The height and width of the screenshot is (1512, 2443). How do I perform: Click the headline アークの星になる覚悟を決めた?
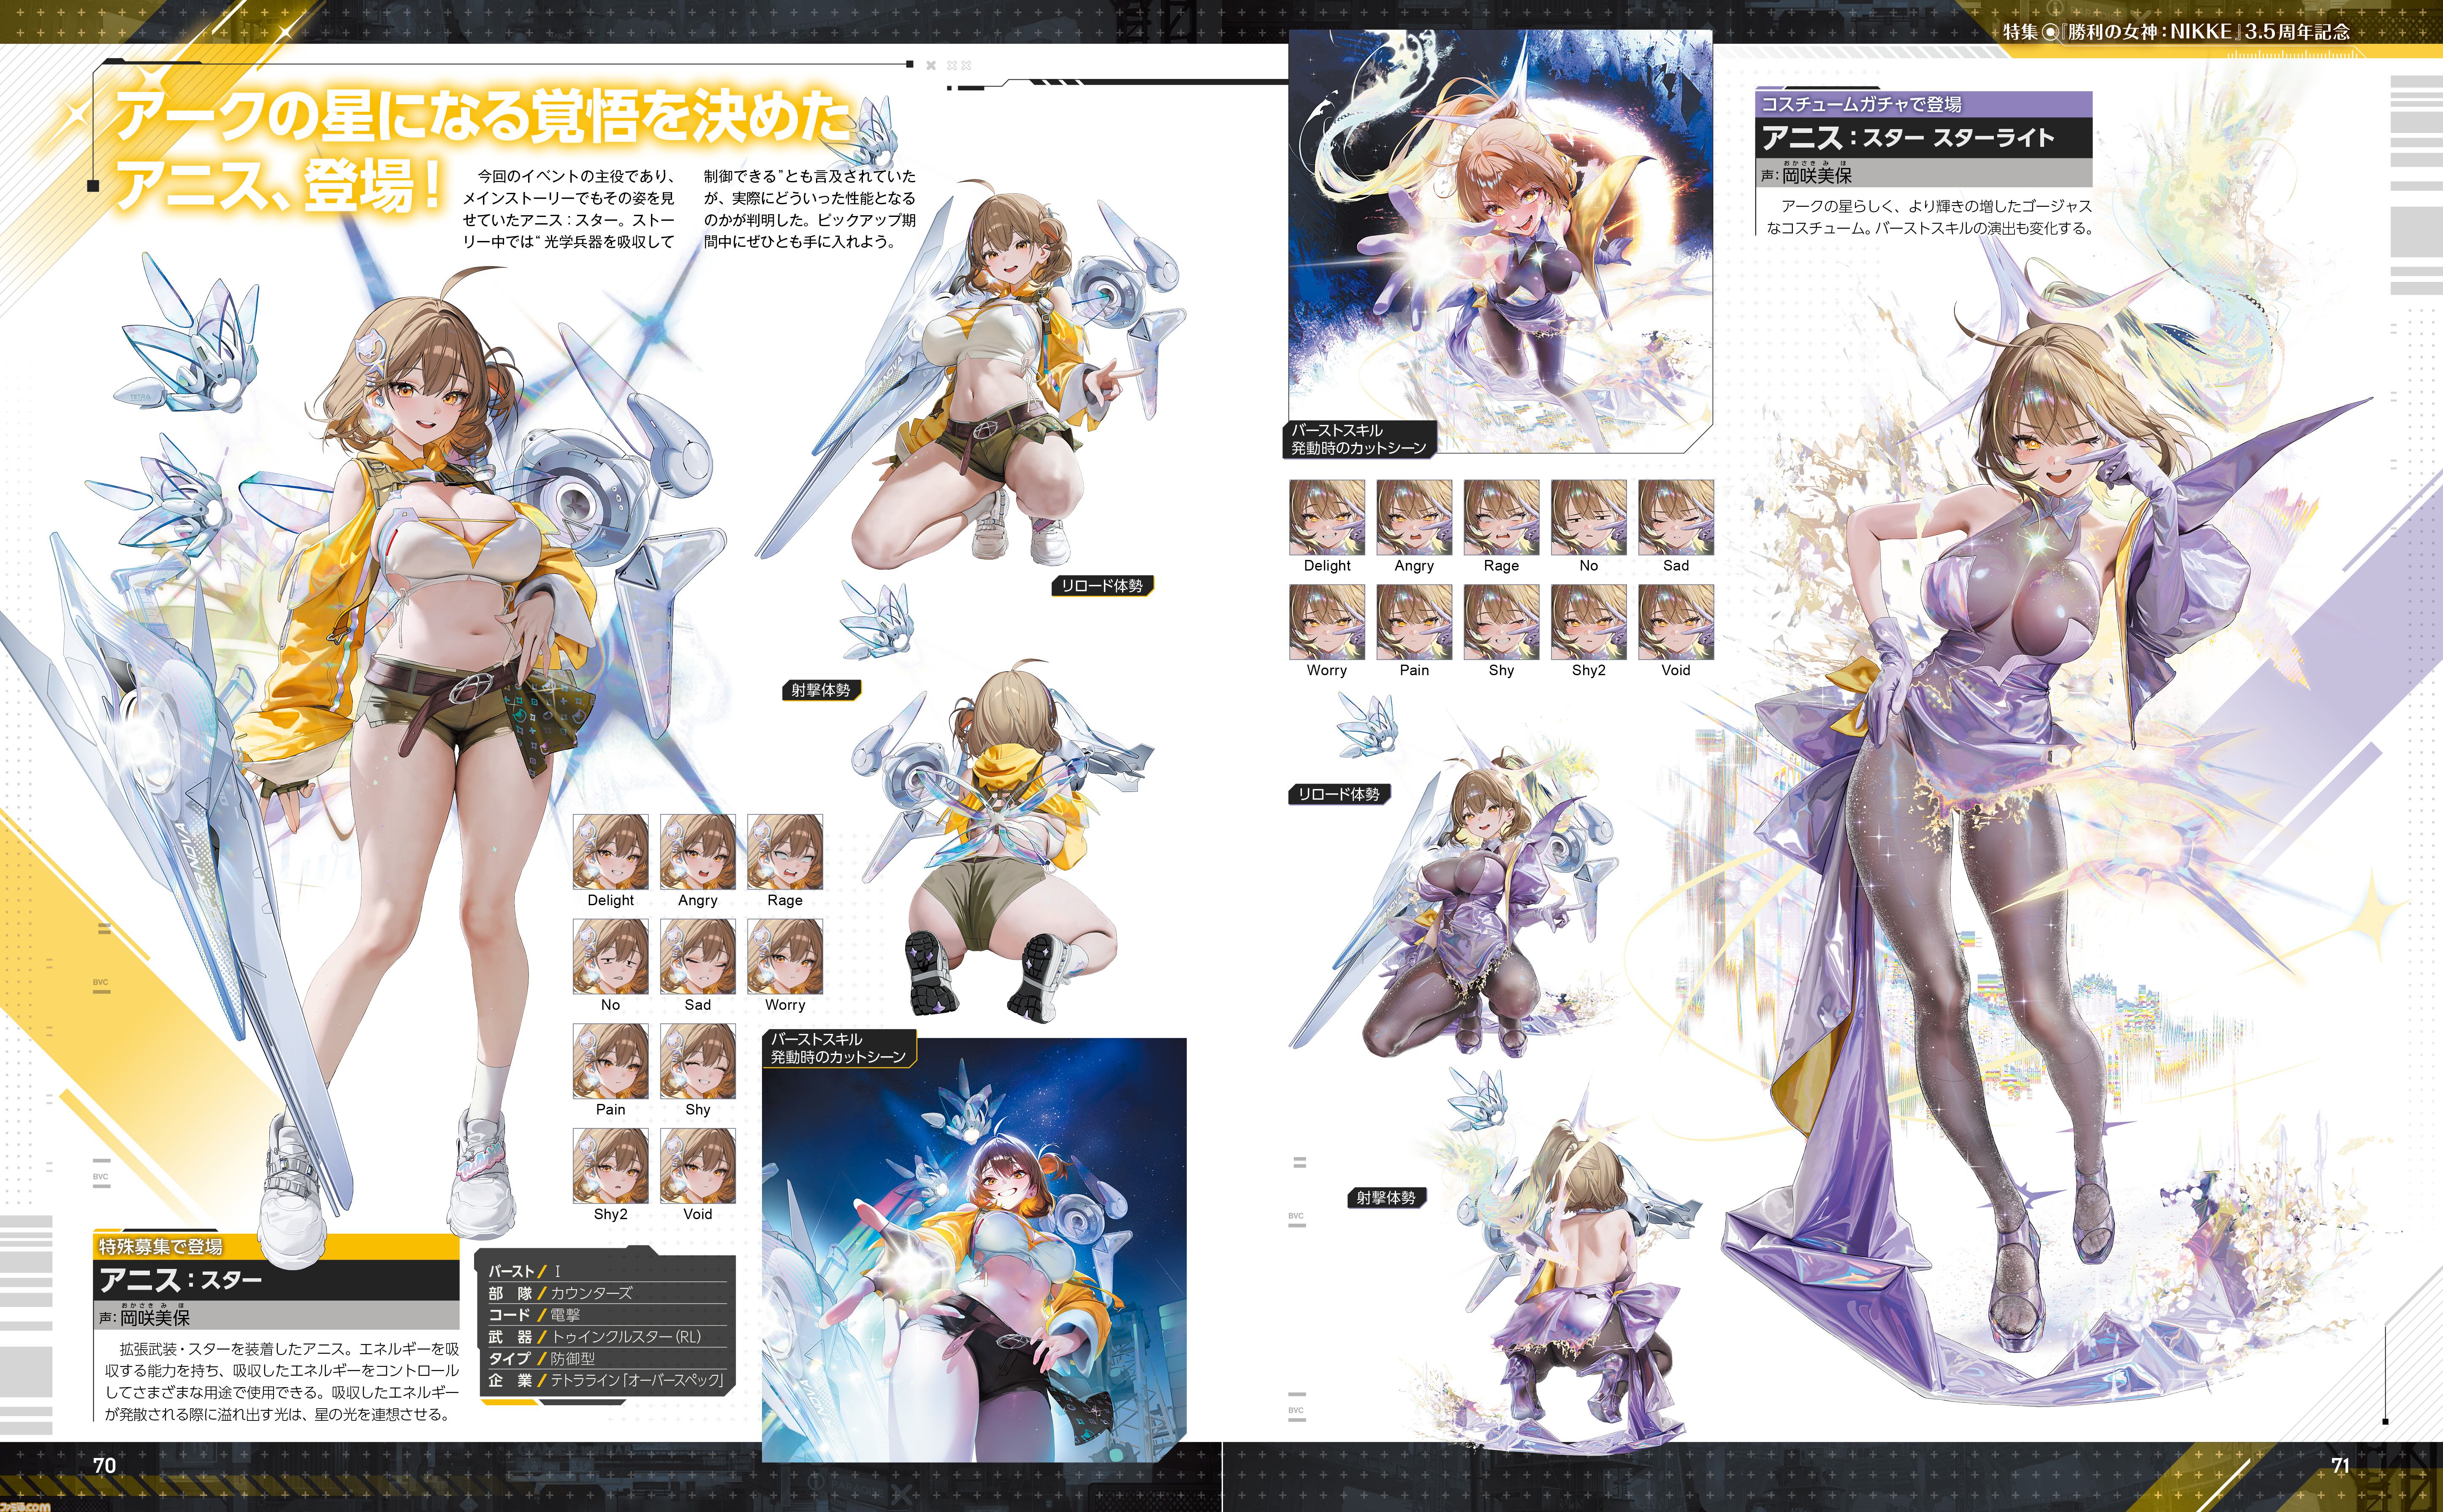point(482,115)
